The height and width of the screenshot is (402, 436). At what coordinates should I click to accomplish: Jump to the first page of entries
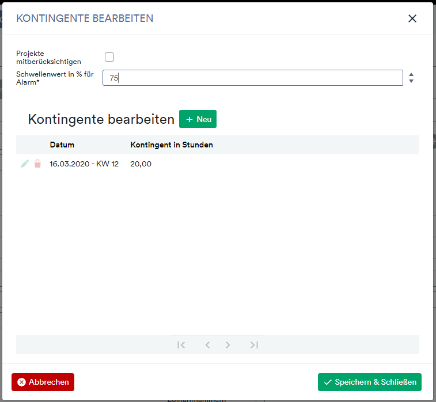181,345
